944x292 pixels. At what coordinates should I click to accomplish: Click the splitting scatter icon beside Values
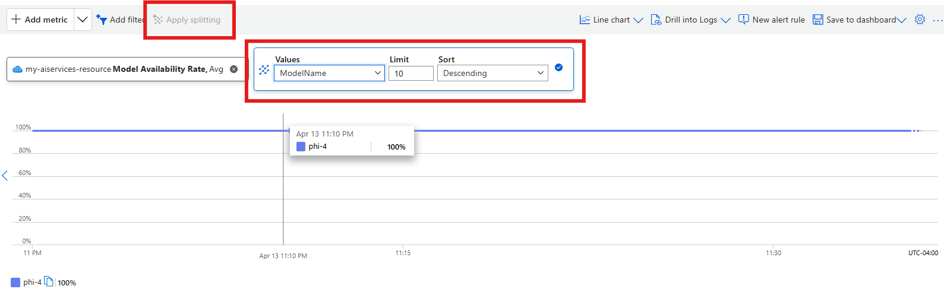(x=264, y=70)
